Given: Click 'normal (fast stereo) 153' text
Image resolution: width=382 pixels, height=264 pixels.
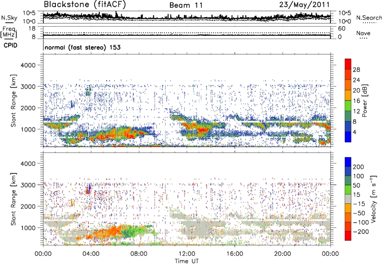Looking at the screenshot, I should coord(83,47).
